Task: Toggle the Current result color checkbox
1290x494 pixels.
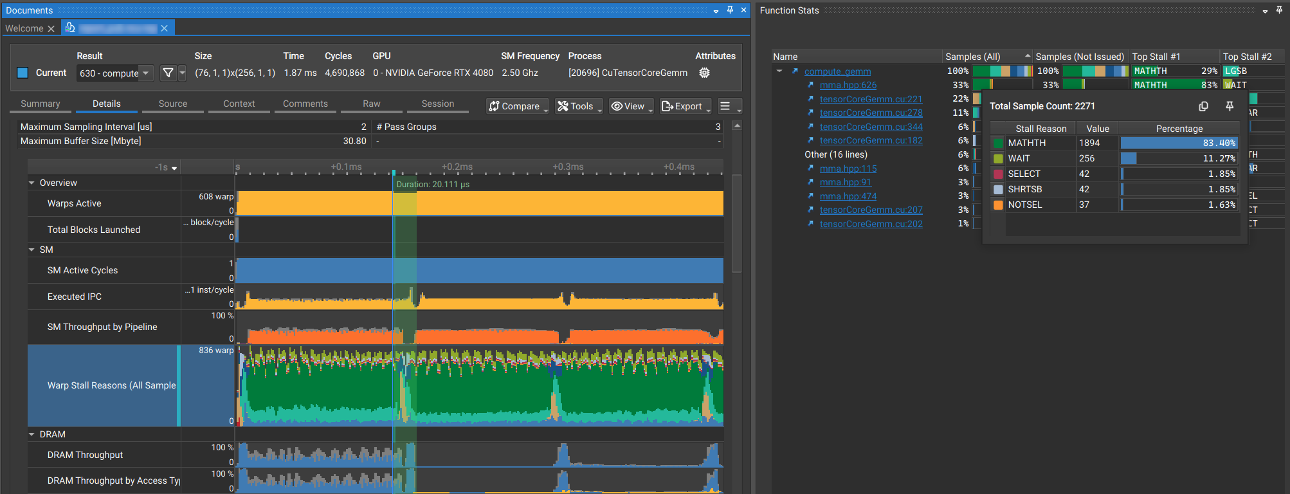Action: tap(23, 73)
